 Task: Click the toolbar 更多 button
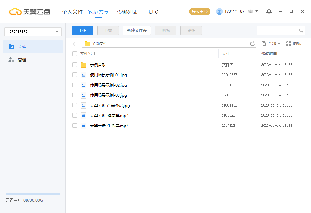[x=191, y=30]
